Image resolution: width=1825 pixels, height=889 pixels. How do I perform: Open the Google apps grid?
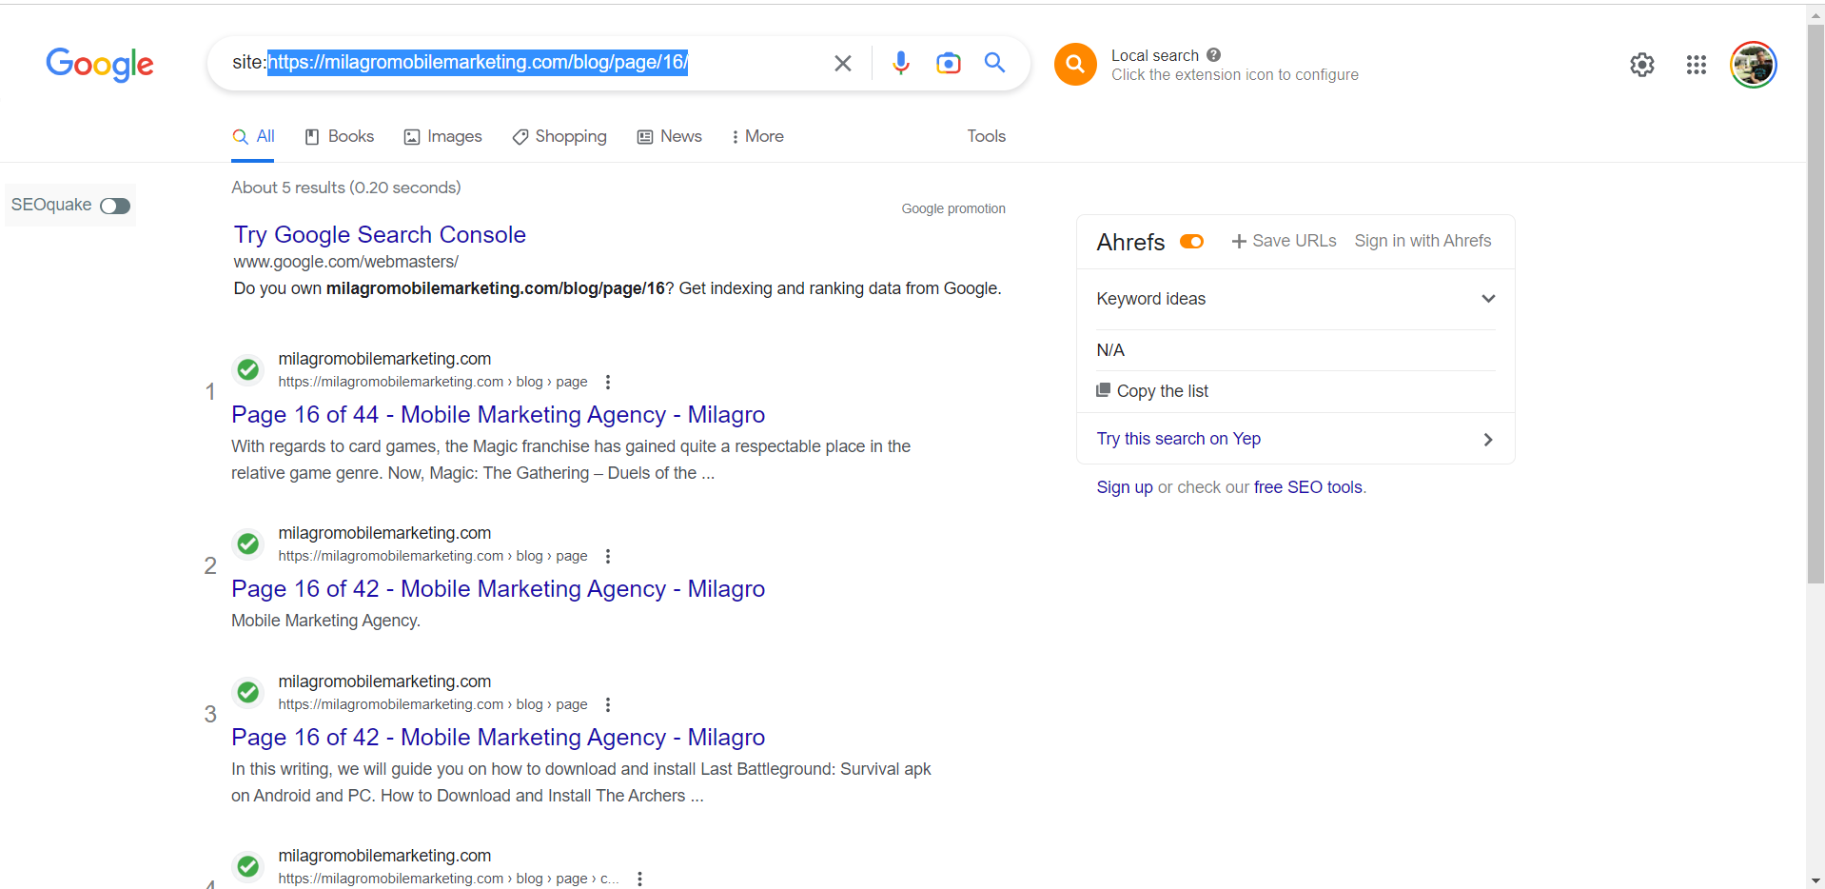(x=1696, y=65)
